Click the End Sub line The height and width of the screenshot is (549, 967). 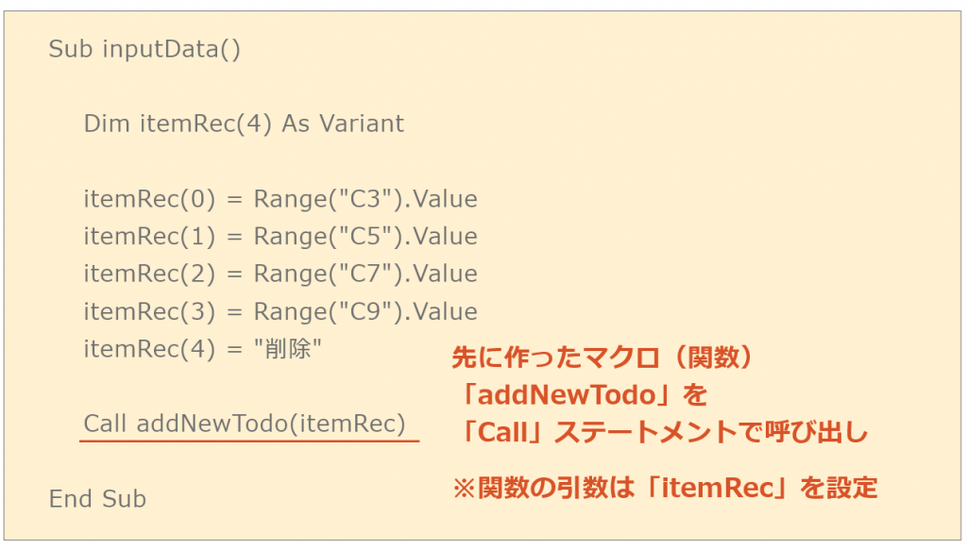[x=97, y=499]
